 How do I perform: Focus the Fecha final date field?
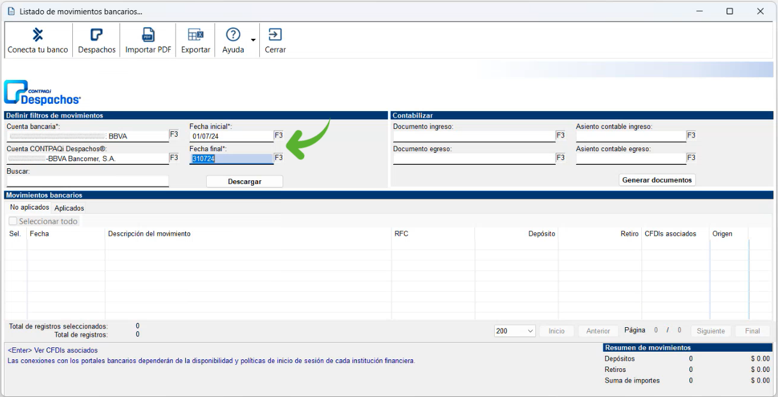point(231,159)
